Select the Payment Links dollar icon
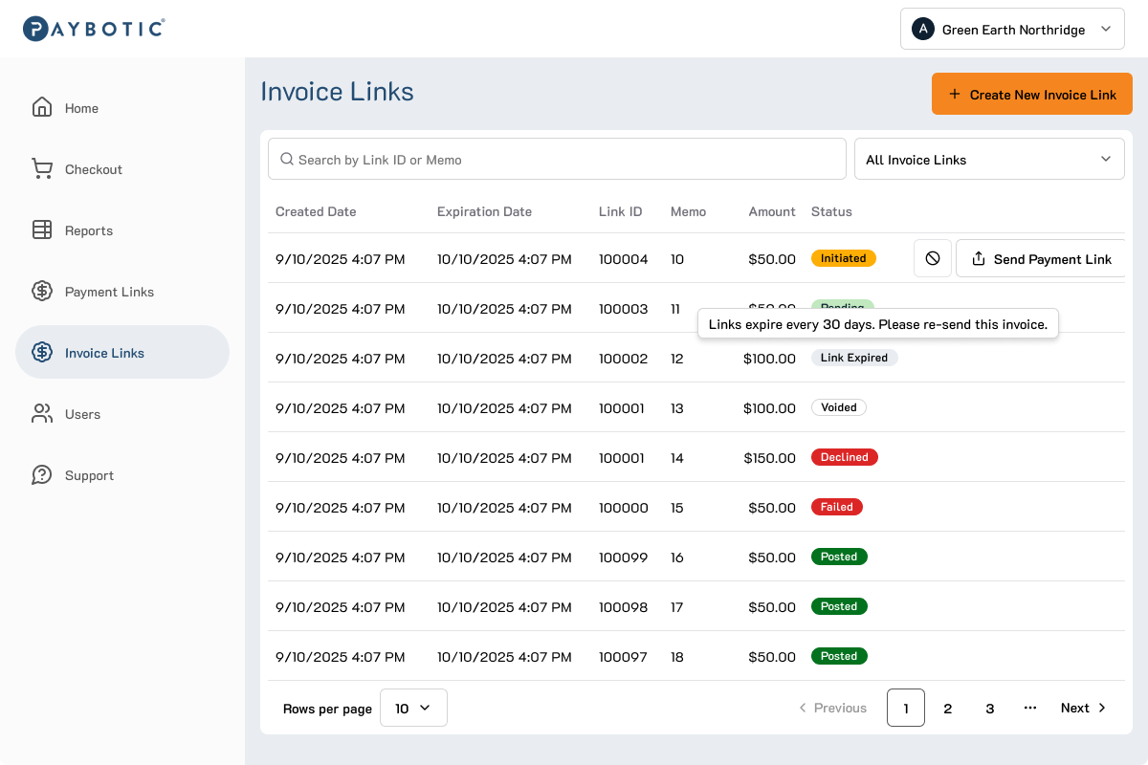 click(x=42, y=292)
